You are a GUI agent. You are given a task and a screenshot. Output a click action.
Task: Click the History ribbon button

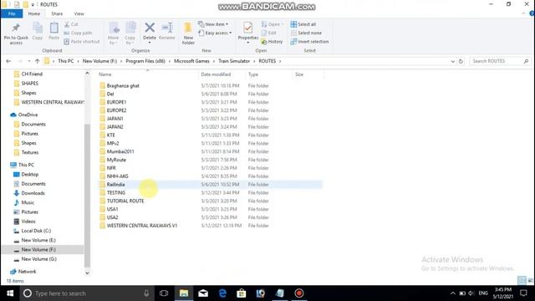(x=272, y=41)
